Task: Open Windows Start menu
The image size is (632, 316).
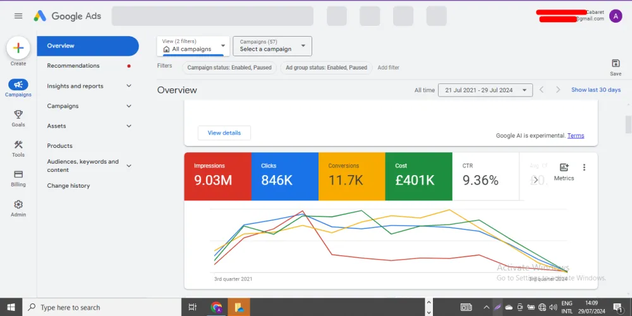Action: click(11, 307)
